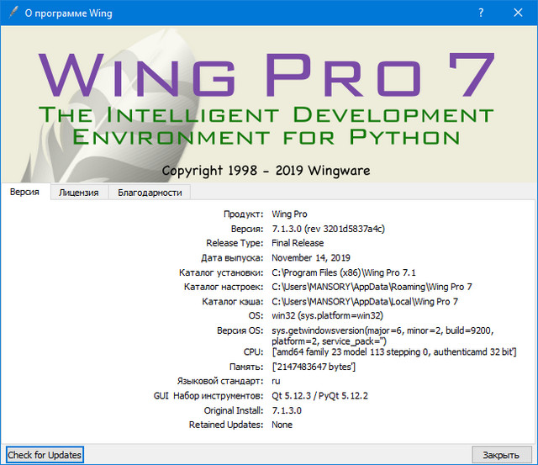Click the 'GUI Набор инструментов:' label
Screen dimensions: 538x465
point(208,396)
